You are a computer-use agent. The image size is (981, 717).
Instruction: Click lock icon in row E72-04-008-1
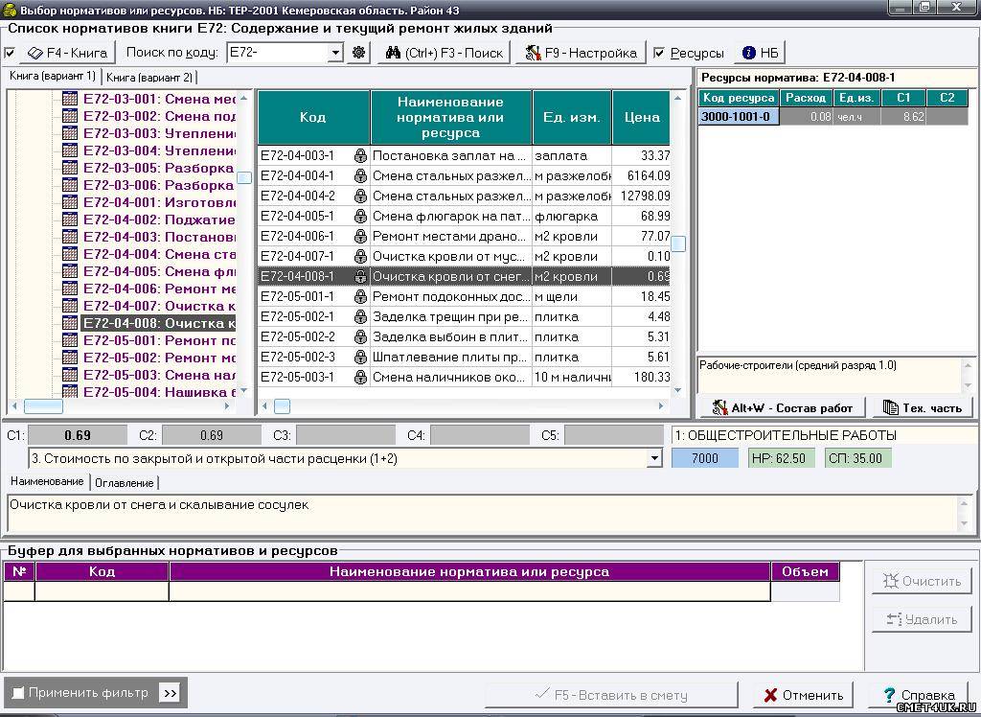(x=360, y=276)
